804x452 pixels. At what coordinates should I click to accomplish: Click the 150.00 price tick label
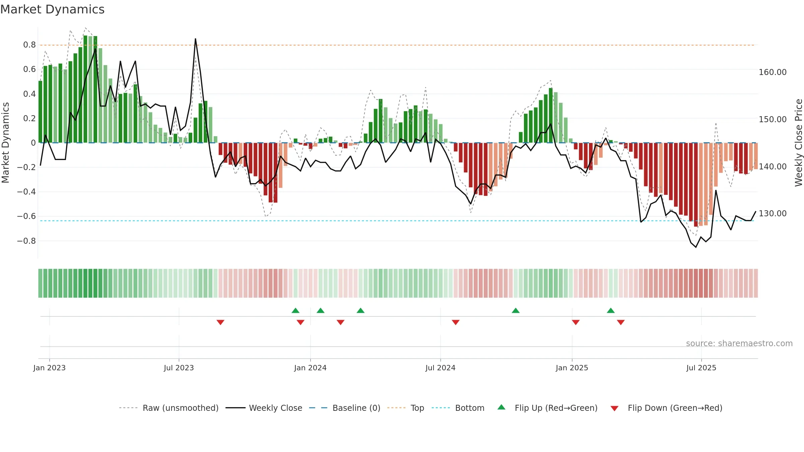pos(773,119)
